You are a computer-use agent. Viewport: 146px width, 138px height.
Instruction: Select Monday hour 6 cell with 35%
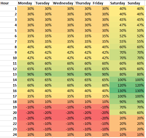coord(26,36)
